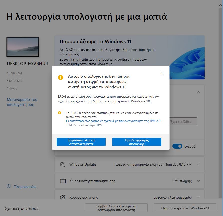This screenshot has height=216, width=223.
Task: Click the Σχετικές συνδέσεις label
Action: pos(22,208)
